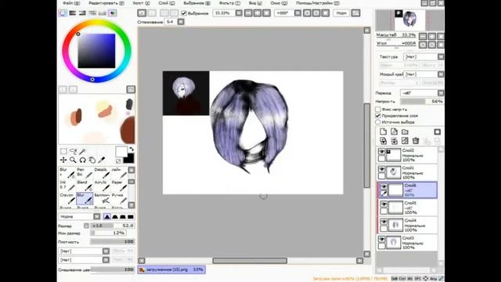Open the Текстура dropdown
The image size is (501, 282).
click(x=441, y=56)
